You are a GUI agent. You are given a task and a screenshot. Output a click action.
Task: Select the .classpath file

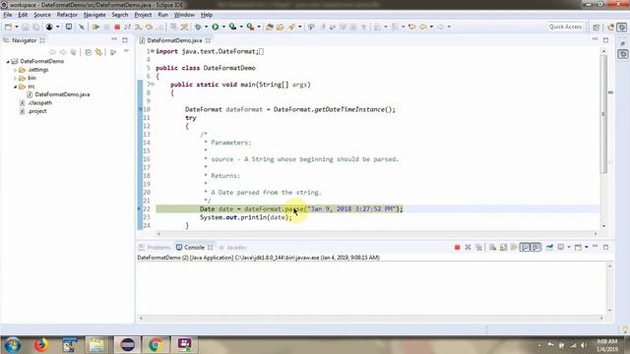coord(39,103)
